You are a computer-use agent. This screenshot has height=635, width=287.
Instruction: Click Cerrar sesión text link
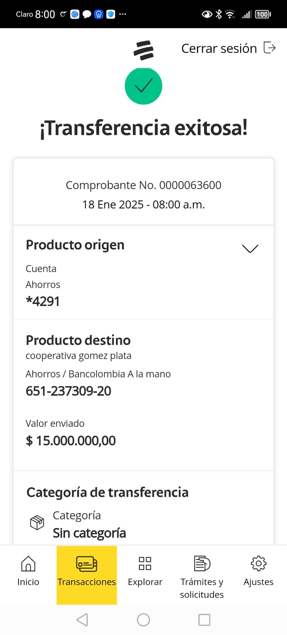tap(219, 48)
